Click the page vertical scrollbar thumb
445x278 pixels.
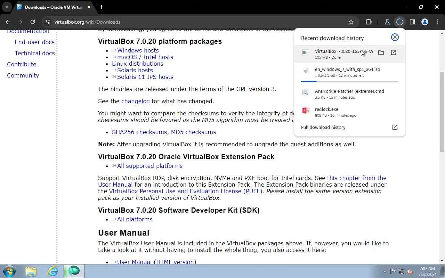(442, 112)
